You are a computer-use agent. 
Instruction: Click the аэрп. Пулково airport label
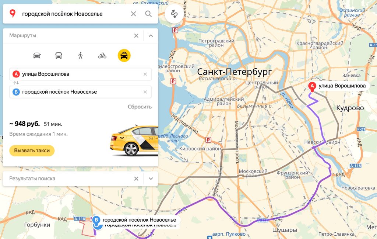(x=229, y=234)
